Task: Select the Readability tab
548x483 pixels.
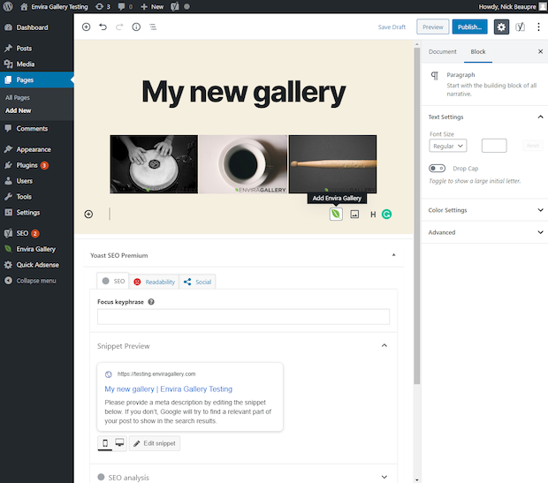Action: (x=154, y=282)
